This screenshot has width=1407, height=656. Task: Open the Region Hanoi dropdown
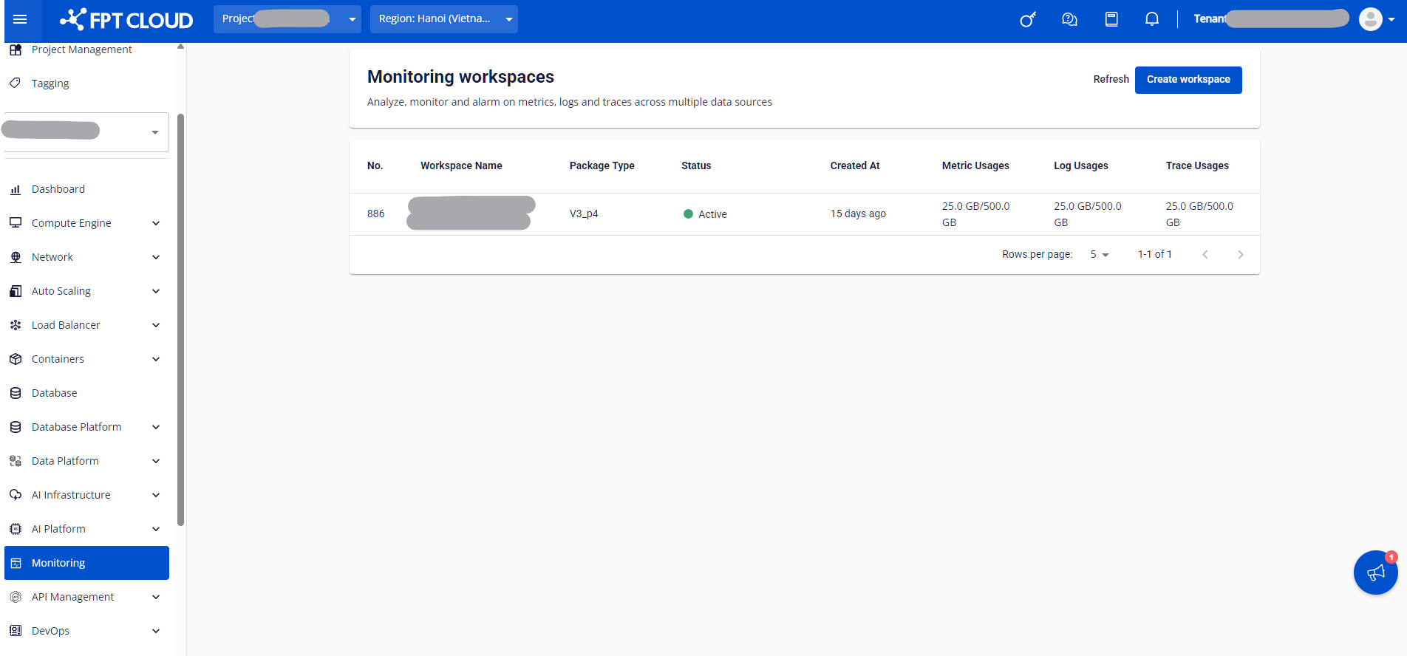[x=443, y=19]
